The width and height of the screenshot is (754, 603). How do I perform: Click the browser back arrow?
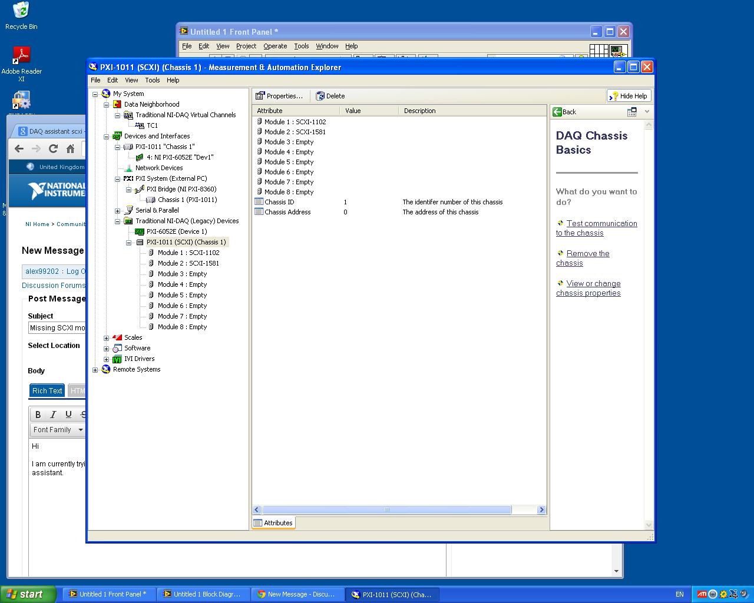pos(19,148)
